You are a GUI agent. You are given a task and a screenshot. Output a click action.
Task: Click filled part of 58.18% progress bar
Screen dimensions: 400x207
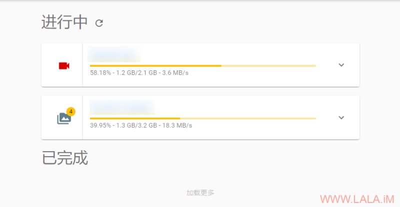[x=155, y=66]
